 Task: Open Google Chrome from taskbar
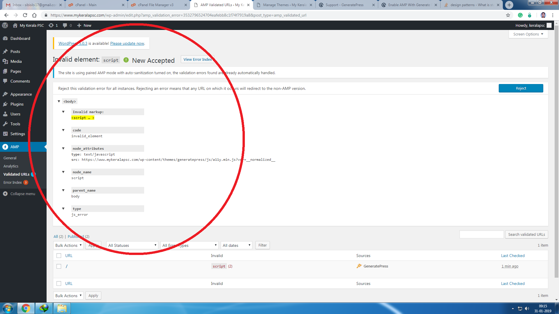tap(26, 308)
